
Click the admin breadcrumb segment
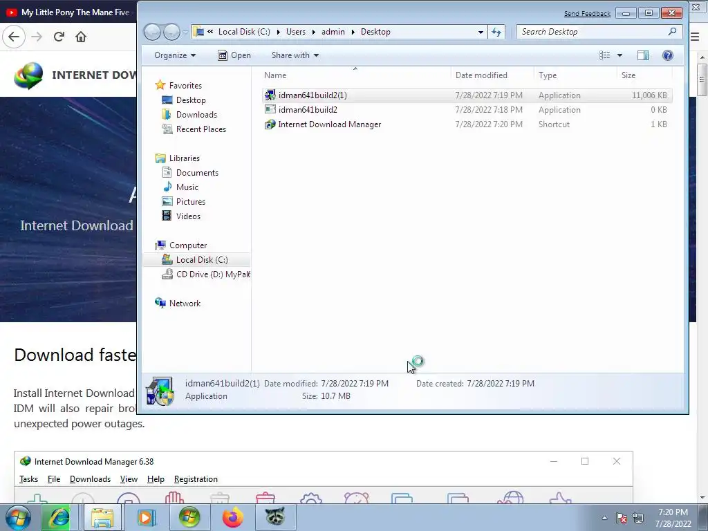pyautogui.click(x=333, y=32)
